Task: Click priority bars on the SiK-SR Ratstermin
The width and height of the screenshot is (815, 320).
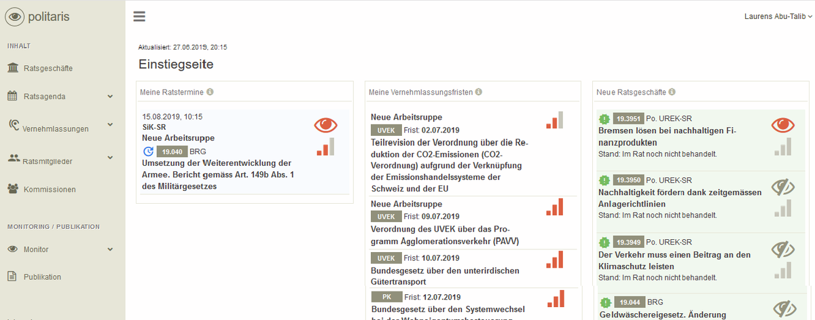Action: tap(326, 147)
